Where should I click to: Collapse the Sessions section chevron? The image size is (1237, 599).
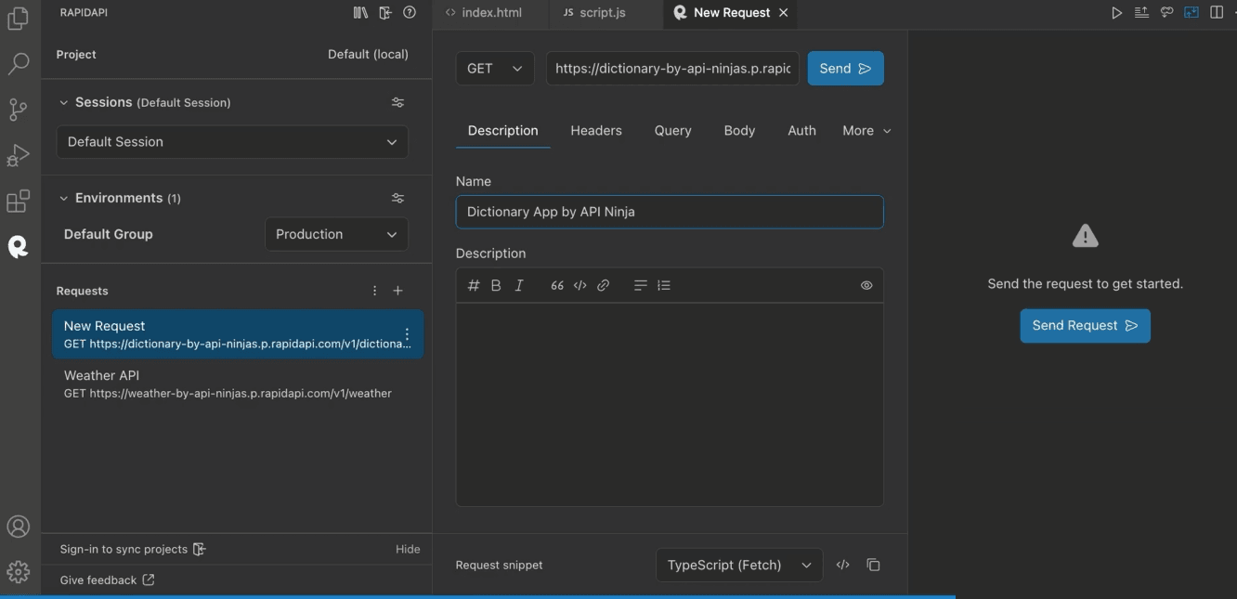[x=64, y=102]
